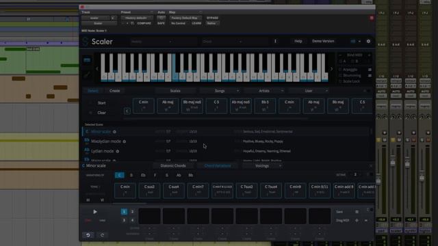Select the guitar view icon
Screen dimensions: 438x246
87,74
